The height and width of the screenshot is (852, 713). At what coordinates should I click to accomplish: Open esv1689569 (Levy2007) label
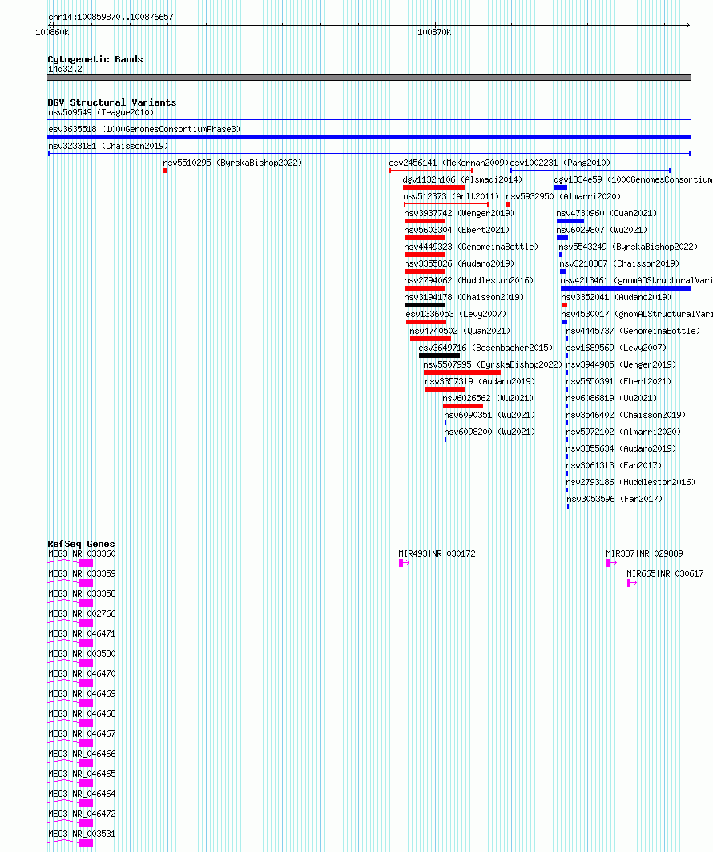point(616,348)
